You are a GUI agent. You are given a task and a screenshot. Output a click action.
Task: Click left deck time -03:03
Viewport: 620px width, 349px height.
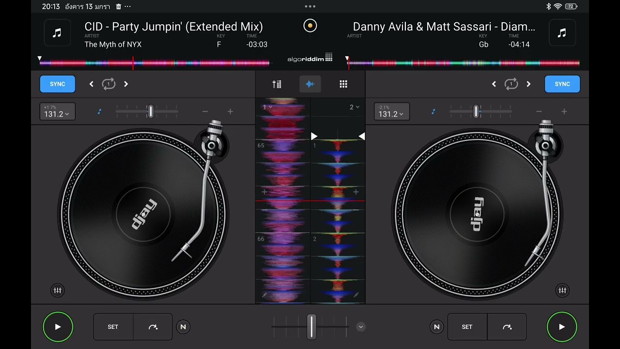(x=257, y=44)
